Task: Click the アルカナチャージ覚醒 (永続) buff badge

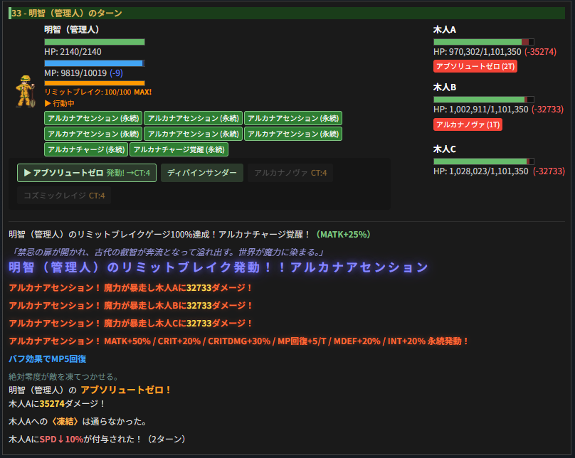Action: coord(178,149)
